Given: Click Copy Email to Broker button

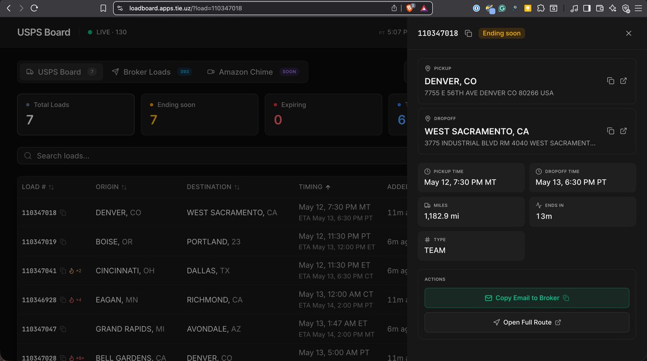Looking at the screenshot, I should click(x=527, y=298).
